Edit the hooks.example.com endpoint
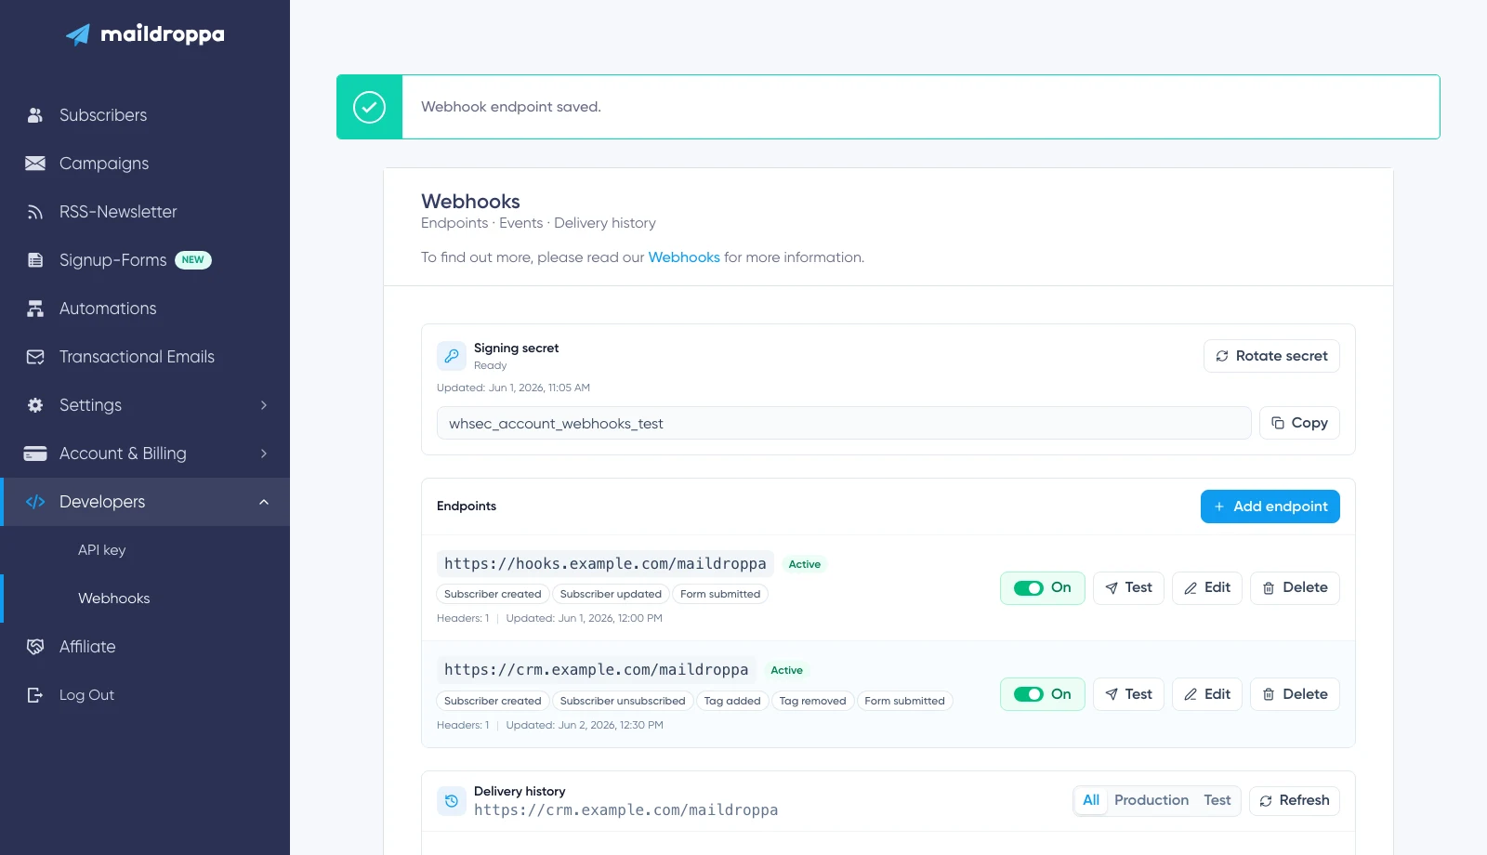Image resolution: width=1487 pixels, height=855 pixels. click(x=1207, y=588)
